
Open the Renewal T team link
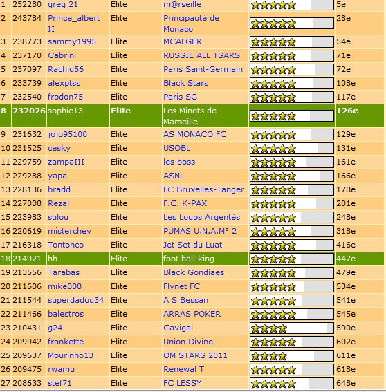(183, 369)
